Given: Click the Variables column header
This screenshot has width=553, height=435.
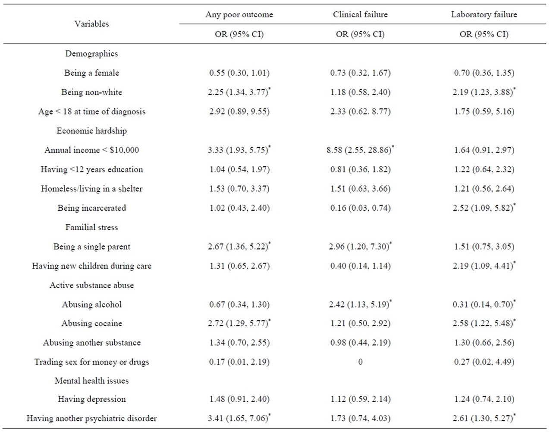Looking at the screenshot, I should coord(91,24).
